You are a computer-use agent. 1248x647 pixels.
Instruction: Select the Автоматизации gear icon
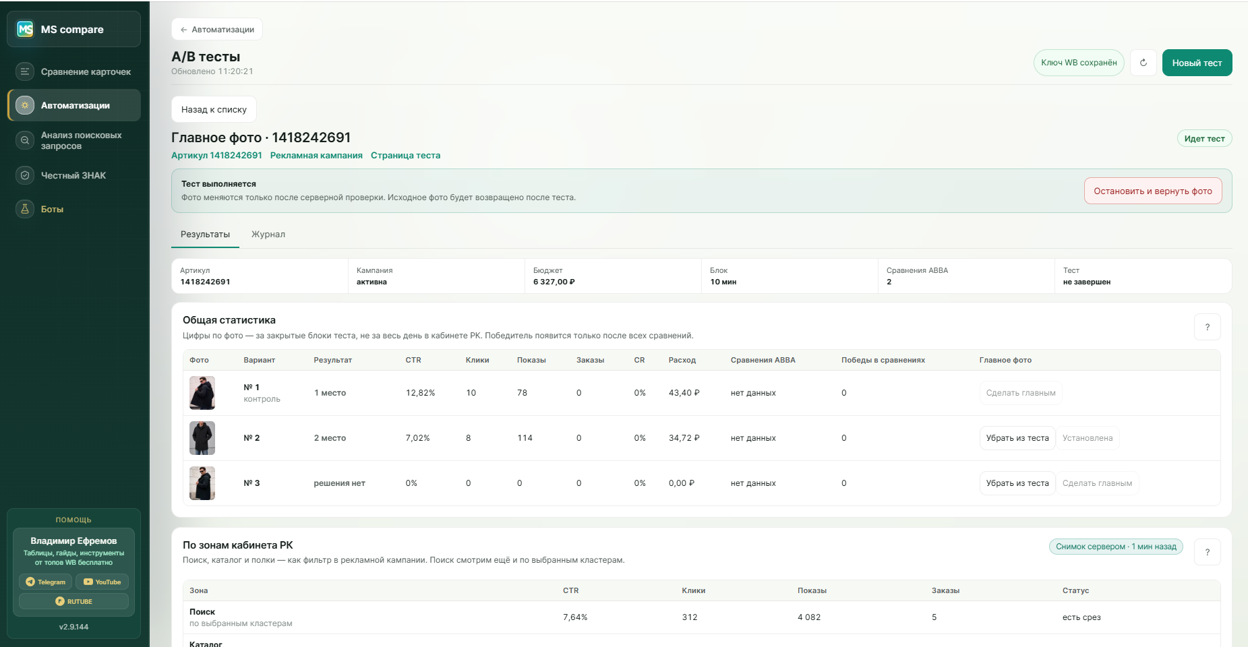[x=25, y=105]
